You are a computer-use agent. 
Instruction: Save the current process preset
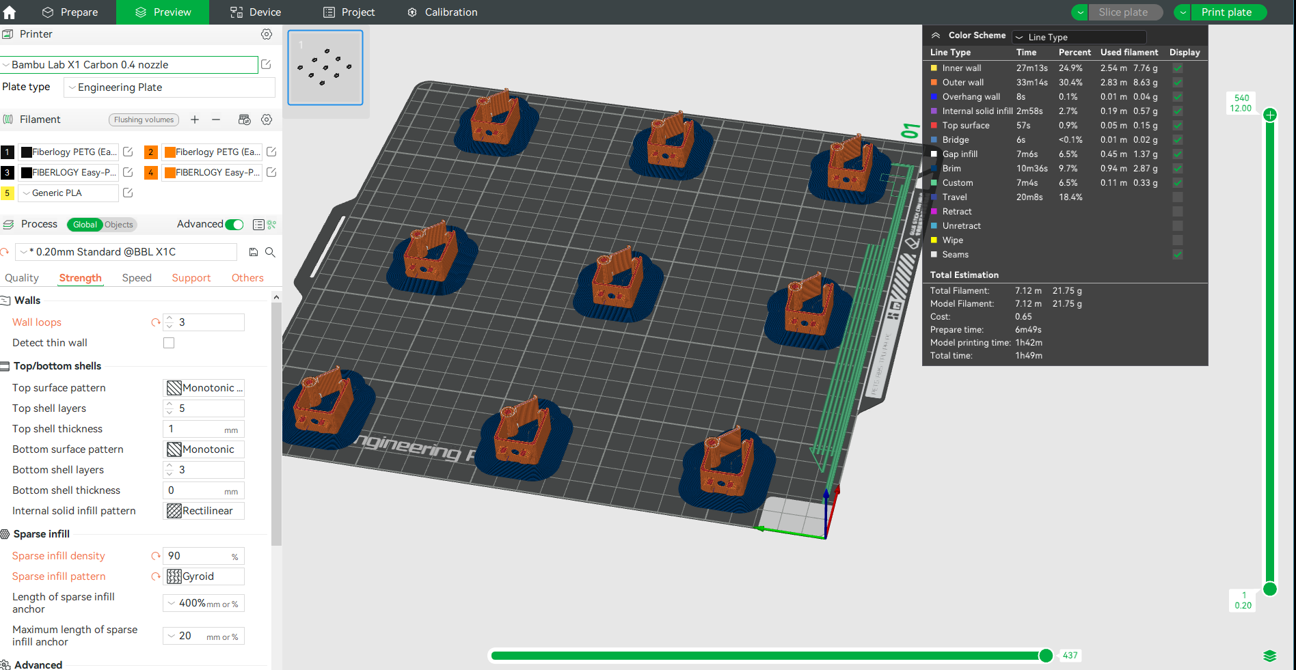(x=254, y=252)
